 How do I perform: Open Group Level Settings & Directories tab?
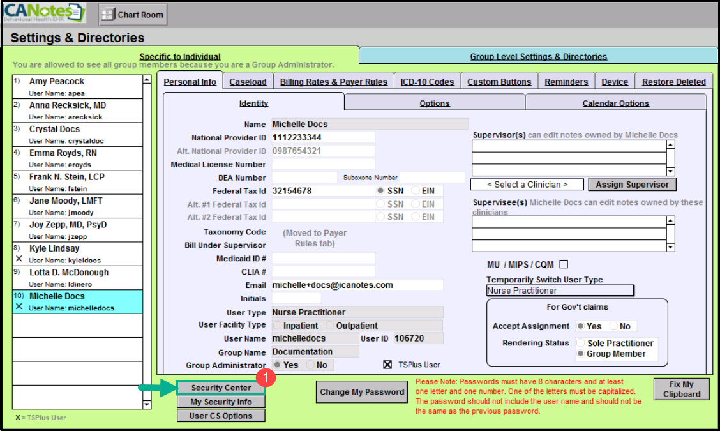click(538, 56)
